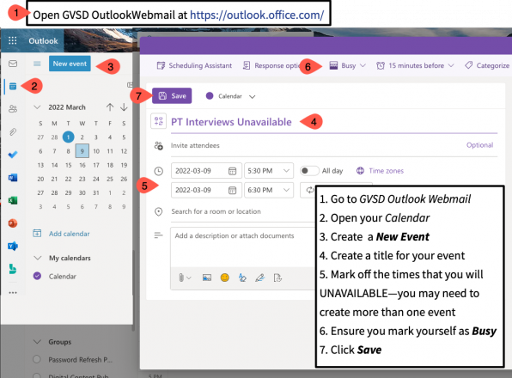Open To Do checkmark icon
This screenshot has width=512, height=378.
coord(13,155)
